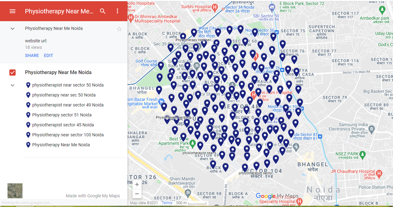Open the base map thumbnail at bottom left
Screen dimensions: 393x207
coord(15,191)
